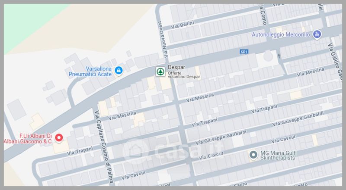Click the F.Lli Albani Di Albani Giacomo label
The image size is (346, 190).
point(28,139)
